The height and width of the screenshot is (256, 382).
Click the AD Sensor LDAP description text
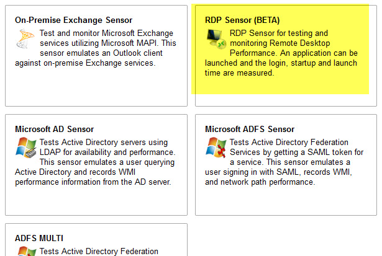(95, 162)
